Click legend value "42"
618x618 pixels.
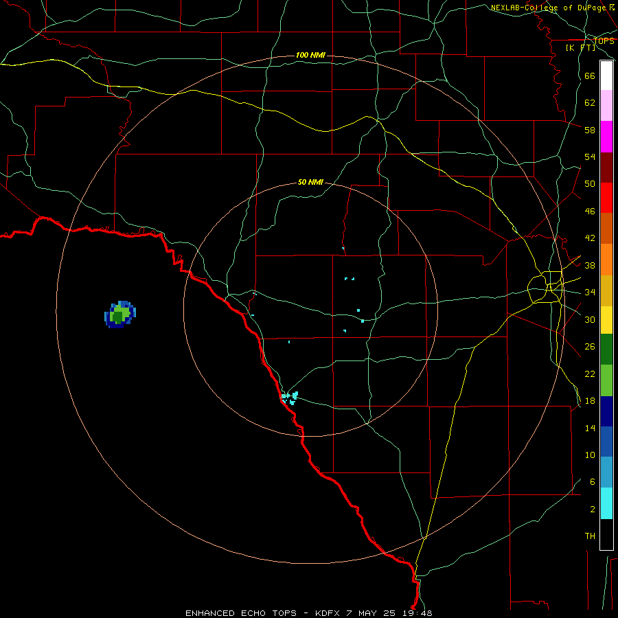(590, 238)
